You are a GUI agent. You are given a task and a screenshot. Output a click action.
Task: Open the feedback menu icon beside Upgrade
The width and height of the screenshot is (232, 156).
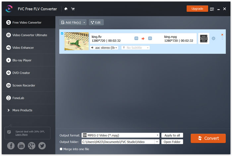212,9
